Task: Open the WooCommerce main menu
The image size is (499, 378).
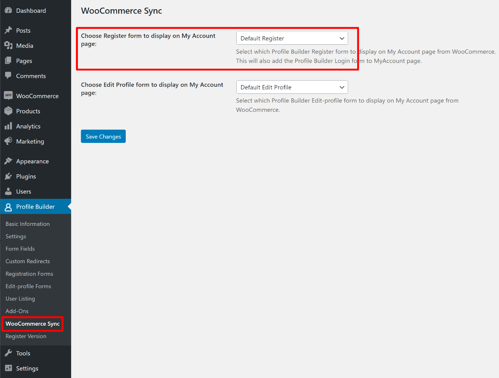Action: tap(36, 96)
